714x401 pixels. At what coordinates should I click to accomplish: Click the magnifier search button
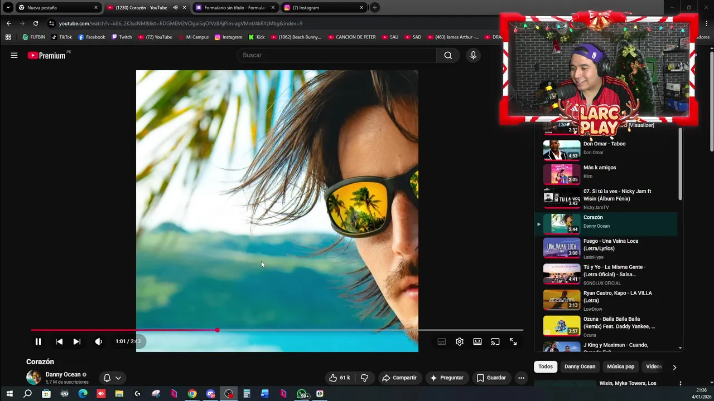448,55
